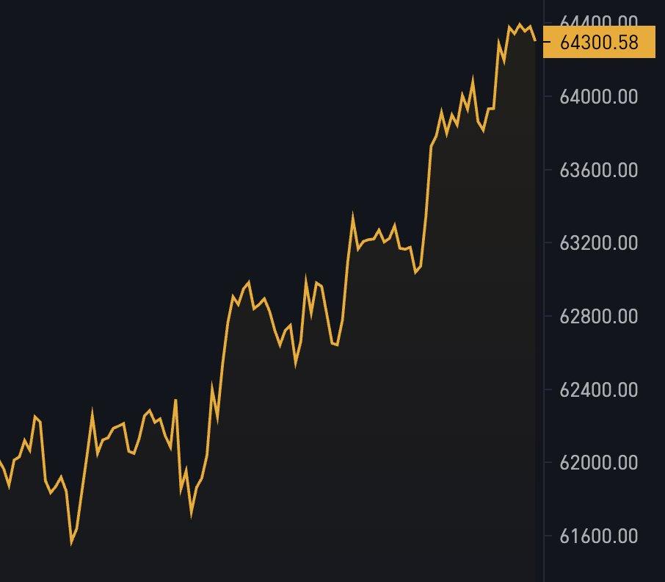Click the current price tag 64300.58
Image resolution: width=665 pixels, height=582 pixels.
(599, 42)
